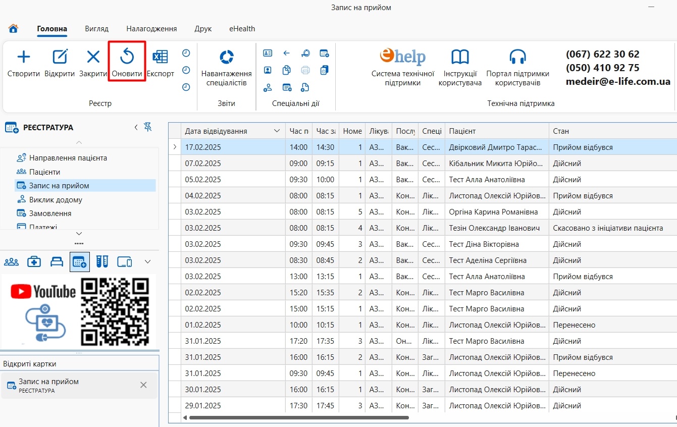Click the home icon beside the Головна tab

click(14, 29)
